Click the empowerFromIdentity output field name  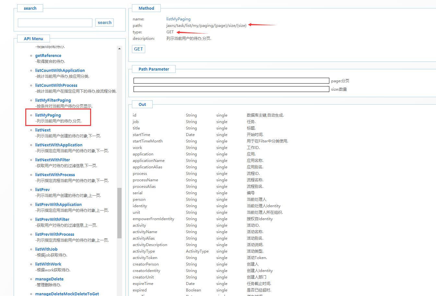coord(153,219)
